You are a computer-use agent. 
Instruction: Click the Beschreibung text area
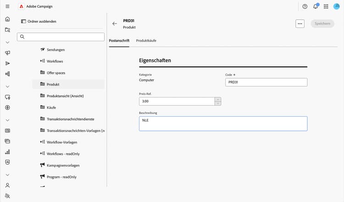tap(223, 123)
